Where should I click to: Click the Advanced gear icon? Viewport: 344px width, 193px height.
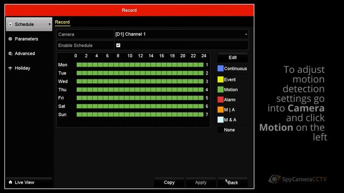[10, 54]
